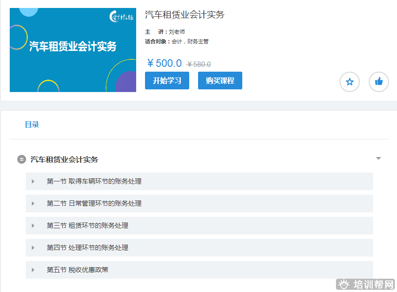Expand 第五节 using its triangle arrow
The image size is (397, 292).
33,270
